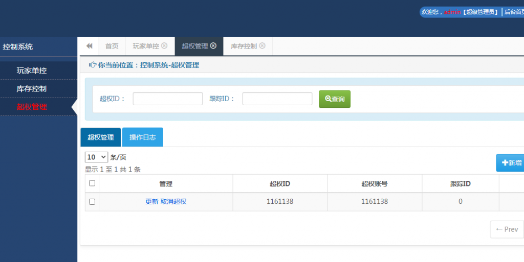Click the 更新 link in the table row

coord(151,202)
